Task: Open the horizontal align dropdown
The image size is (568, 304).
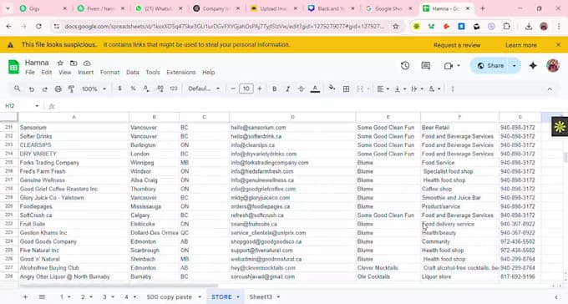Action: click(383, 89)
